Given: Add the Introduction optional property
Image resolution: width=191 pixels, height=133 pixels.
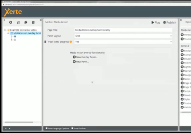Looking at the screenshot, I should point(182,35).
